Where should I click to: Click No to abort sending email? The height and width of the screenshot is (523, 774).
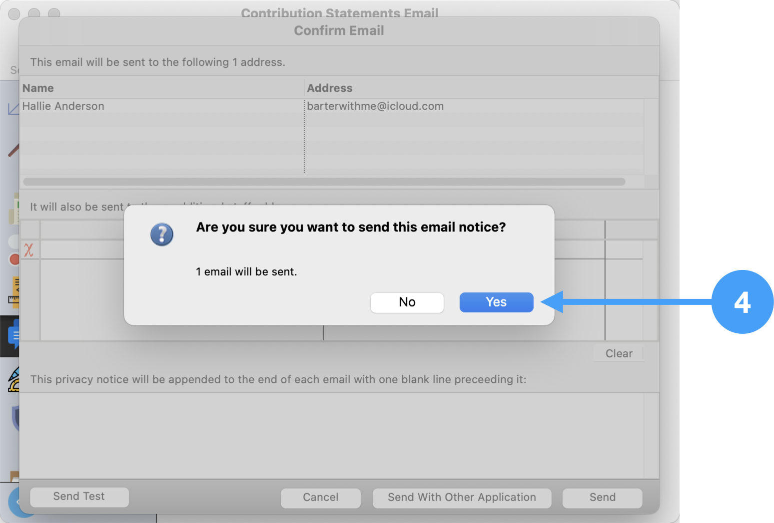tap(407, 302)
